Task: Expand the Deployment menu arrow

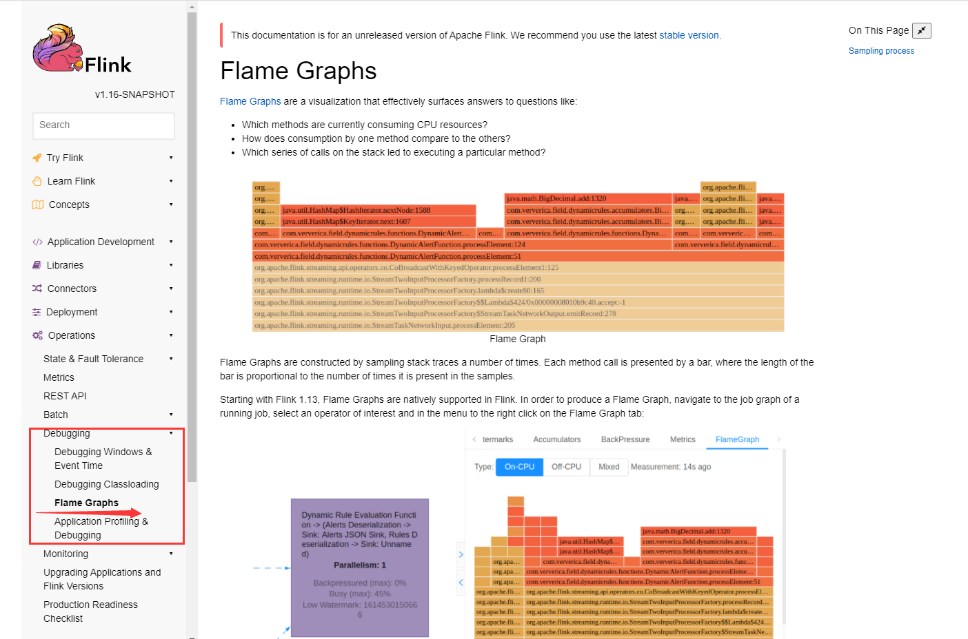Action: (x=171, y=312)
